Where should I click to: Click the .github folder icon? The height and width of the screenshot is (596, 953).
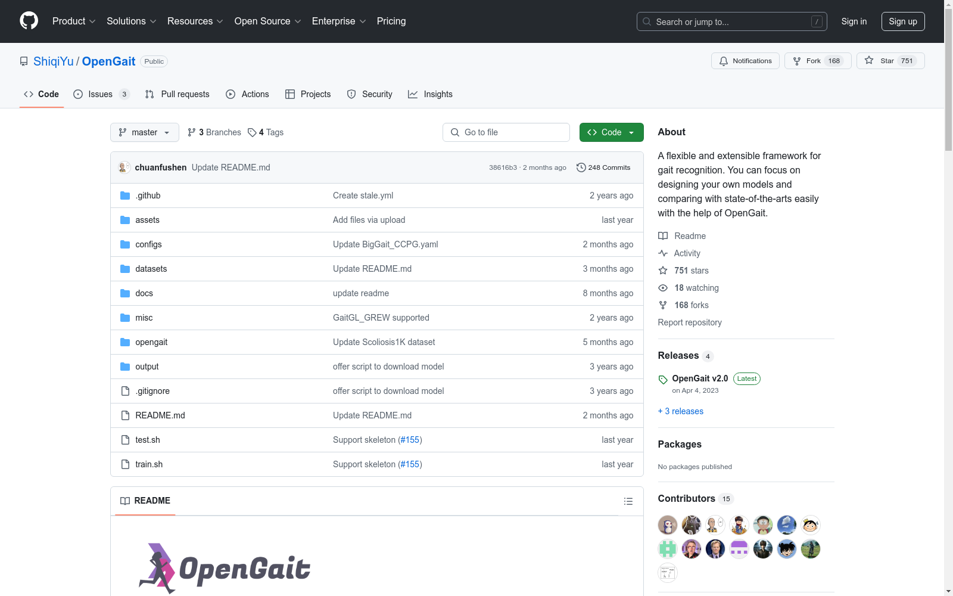click(x=125, y=195)
